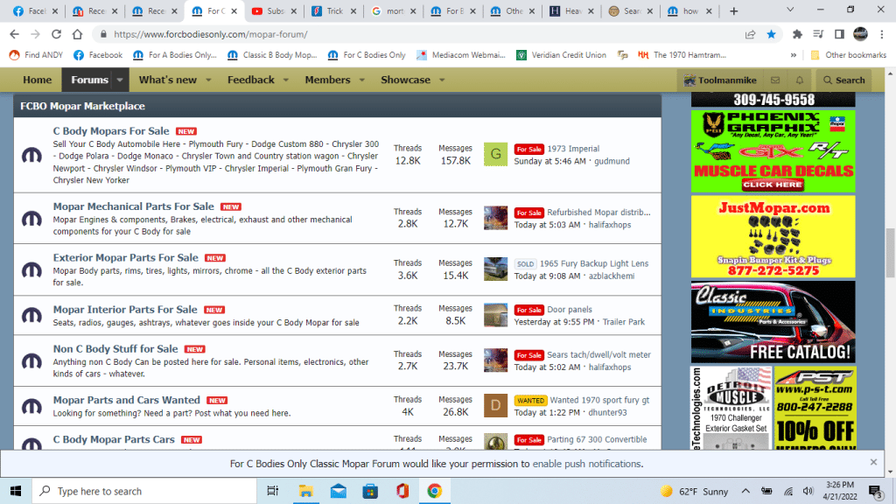This screenshot has height=504, width=896.
Task: Open forum inbox envelope icon
Action: (774, 80)
